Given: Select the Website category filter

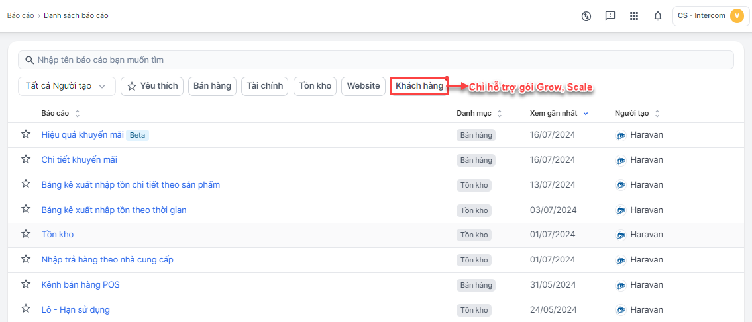Looking at the screenshot, I should point(363,86).
